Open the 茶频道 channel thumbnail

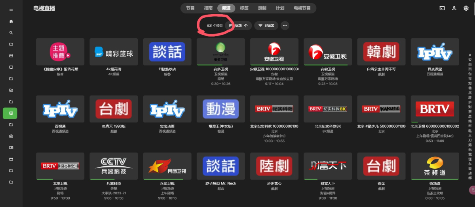tap(435, 166)
